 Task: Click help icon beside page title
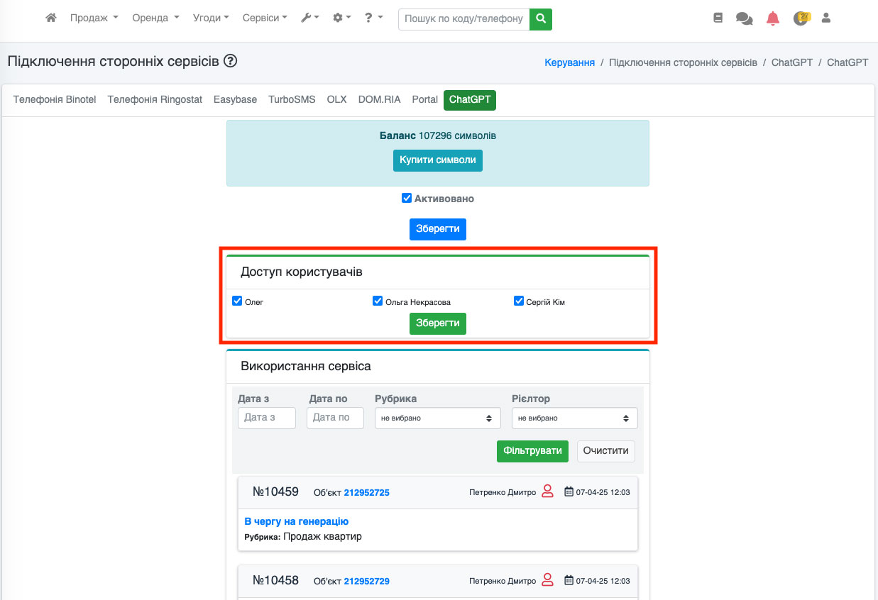pos(230,62)
